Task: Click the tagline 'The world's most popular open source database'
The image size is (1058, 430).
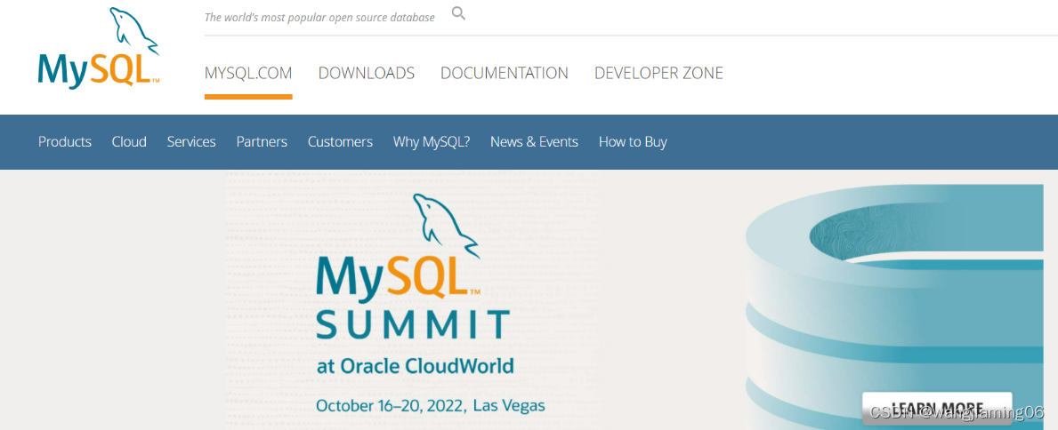Action: [x=319, y=18]
